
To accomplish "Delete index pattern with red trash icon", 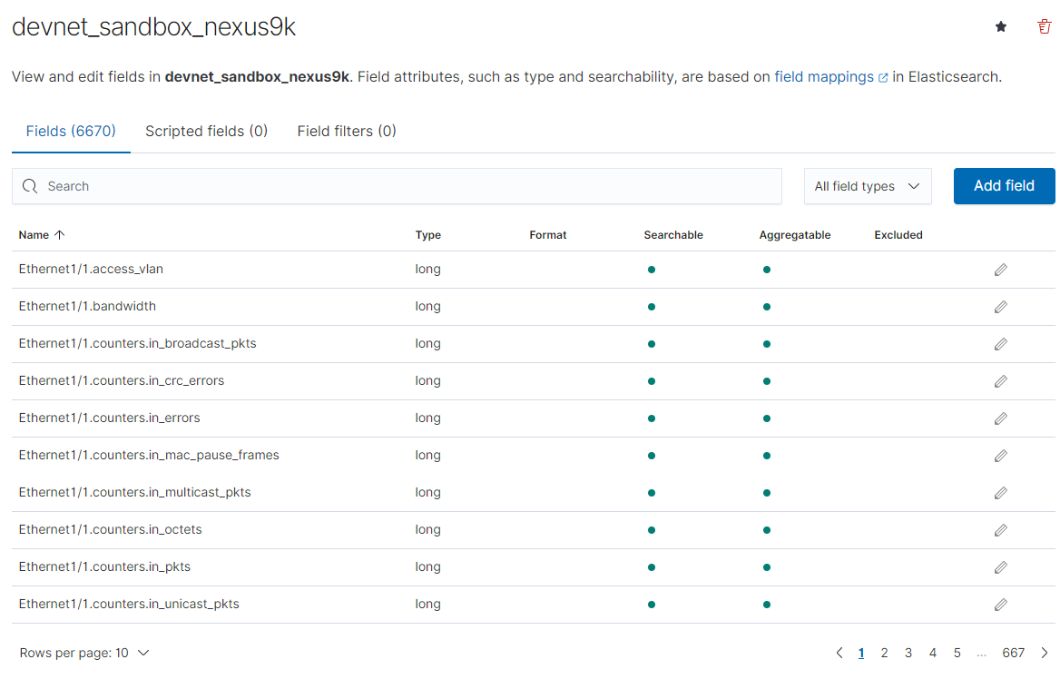I will pos(1045,26).
